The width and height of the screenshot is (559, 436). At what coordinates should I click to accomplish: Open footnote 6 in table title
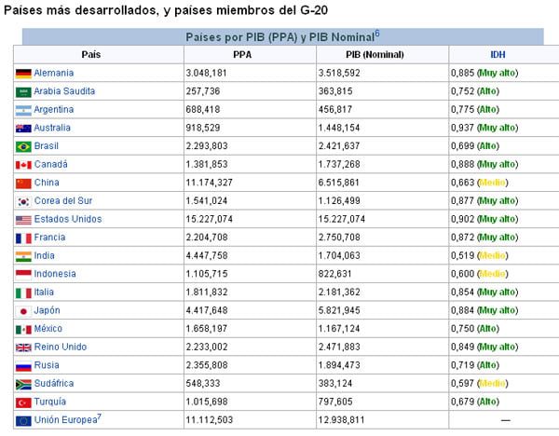[x=376, y=34]
